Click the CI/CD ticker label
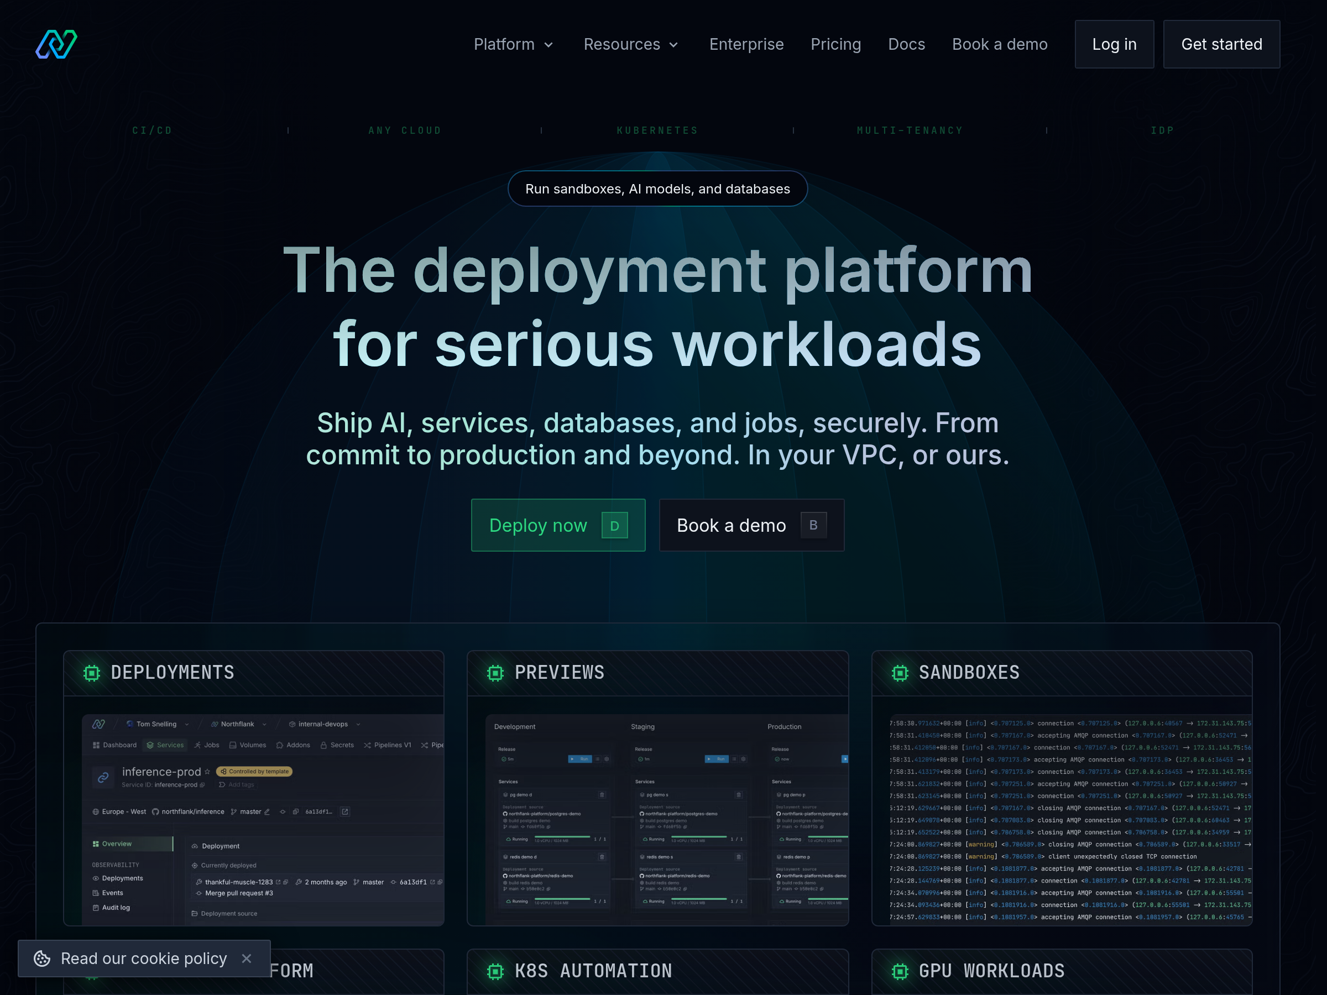This screenshot has height=995, width=1327. pyautogui.click(x=153, y=130)
